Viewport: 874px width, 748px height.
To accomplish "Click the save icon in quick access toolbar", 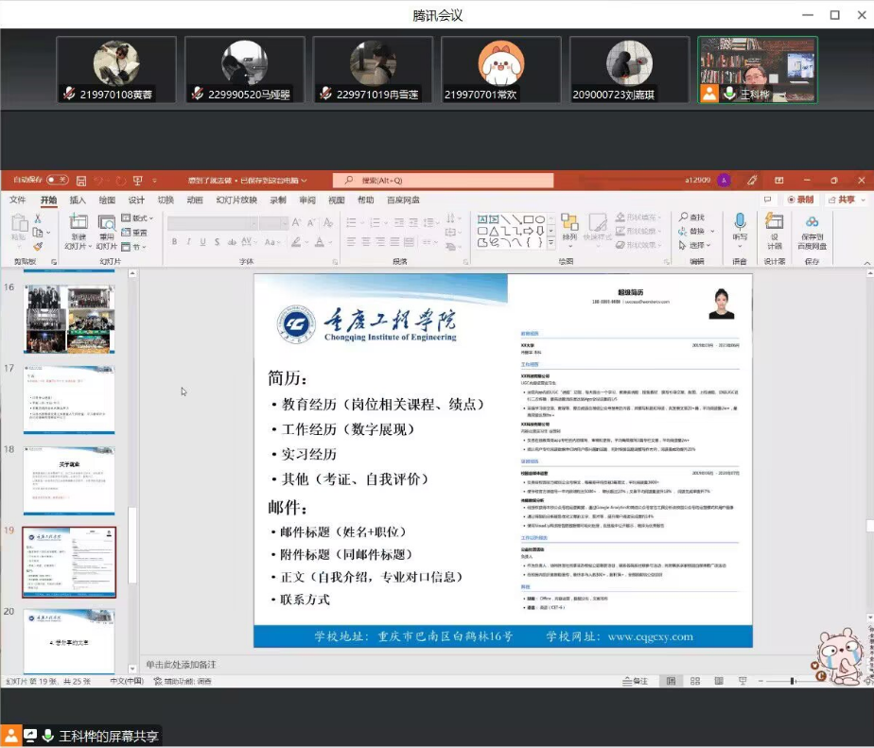I will pos(81,180).
